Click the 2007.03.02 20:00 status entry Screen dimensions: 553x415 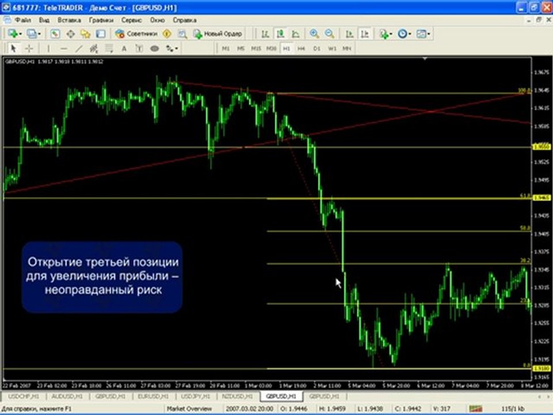pyautogui.click(x=249, y=409)
